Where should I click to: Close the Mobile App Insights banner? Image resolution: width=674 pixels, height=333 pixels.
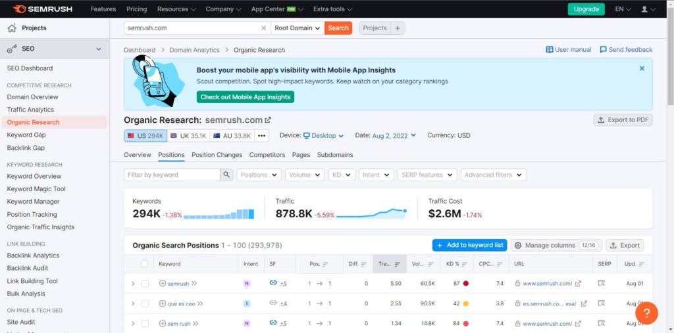[x=642, y=68]
